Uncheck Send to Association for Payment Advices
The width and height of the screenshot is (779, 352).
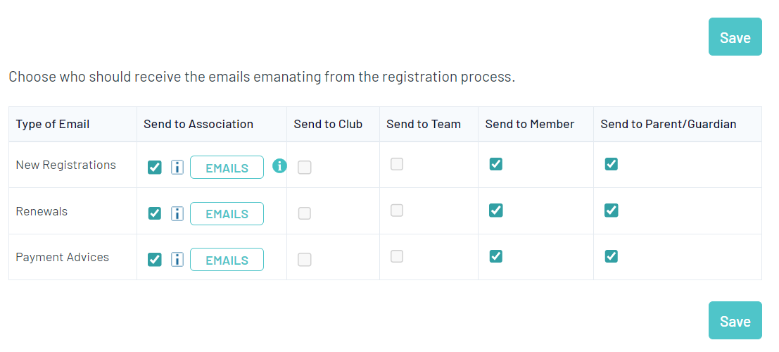pos(155,260)
